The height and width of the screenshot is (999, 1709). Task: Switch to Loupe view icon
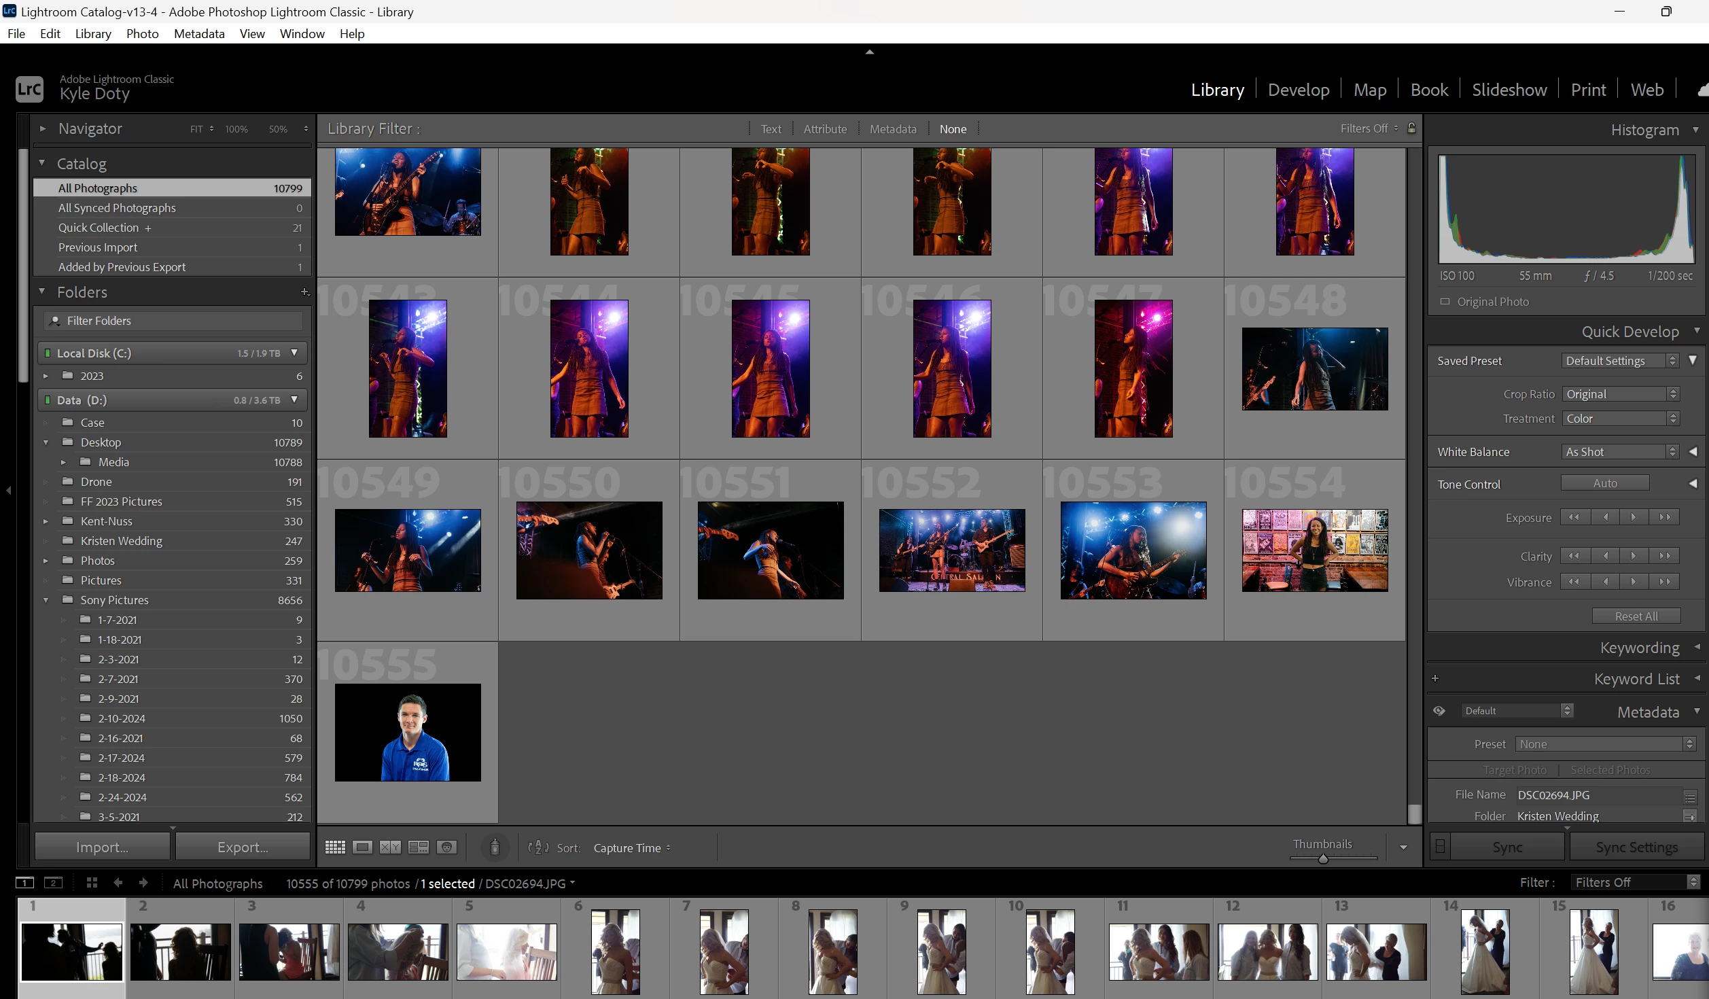pyautogui.click(x=362, y=847)
